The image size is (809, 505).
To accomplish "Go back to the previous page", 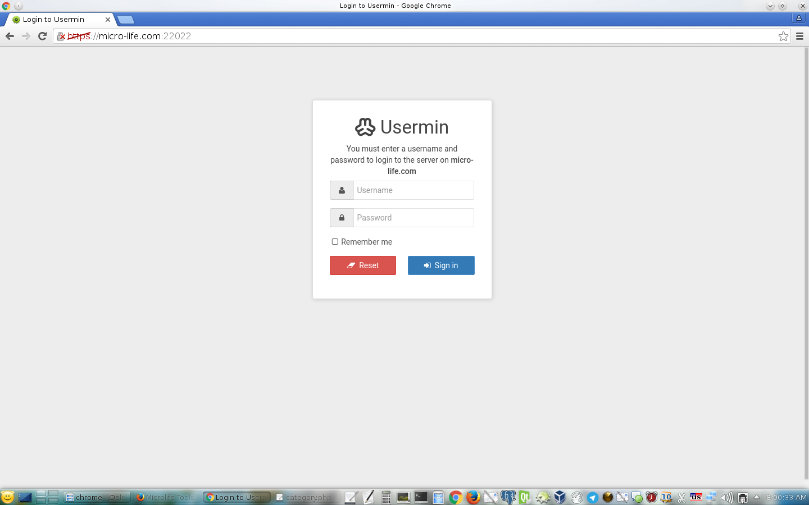I will click(x=10, y=36).
